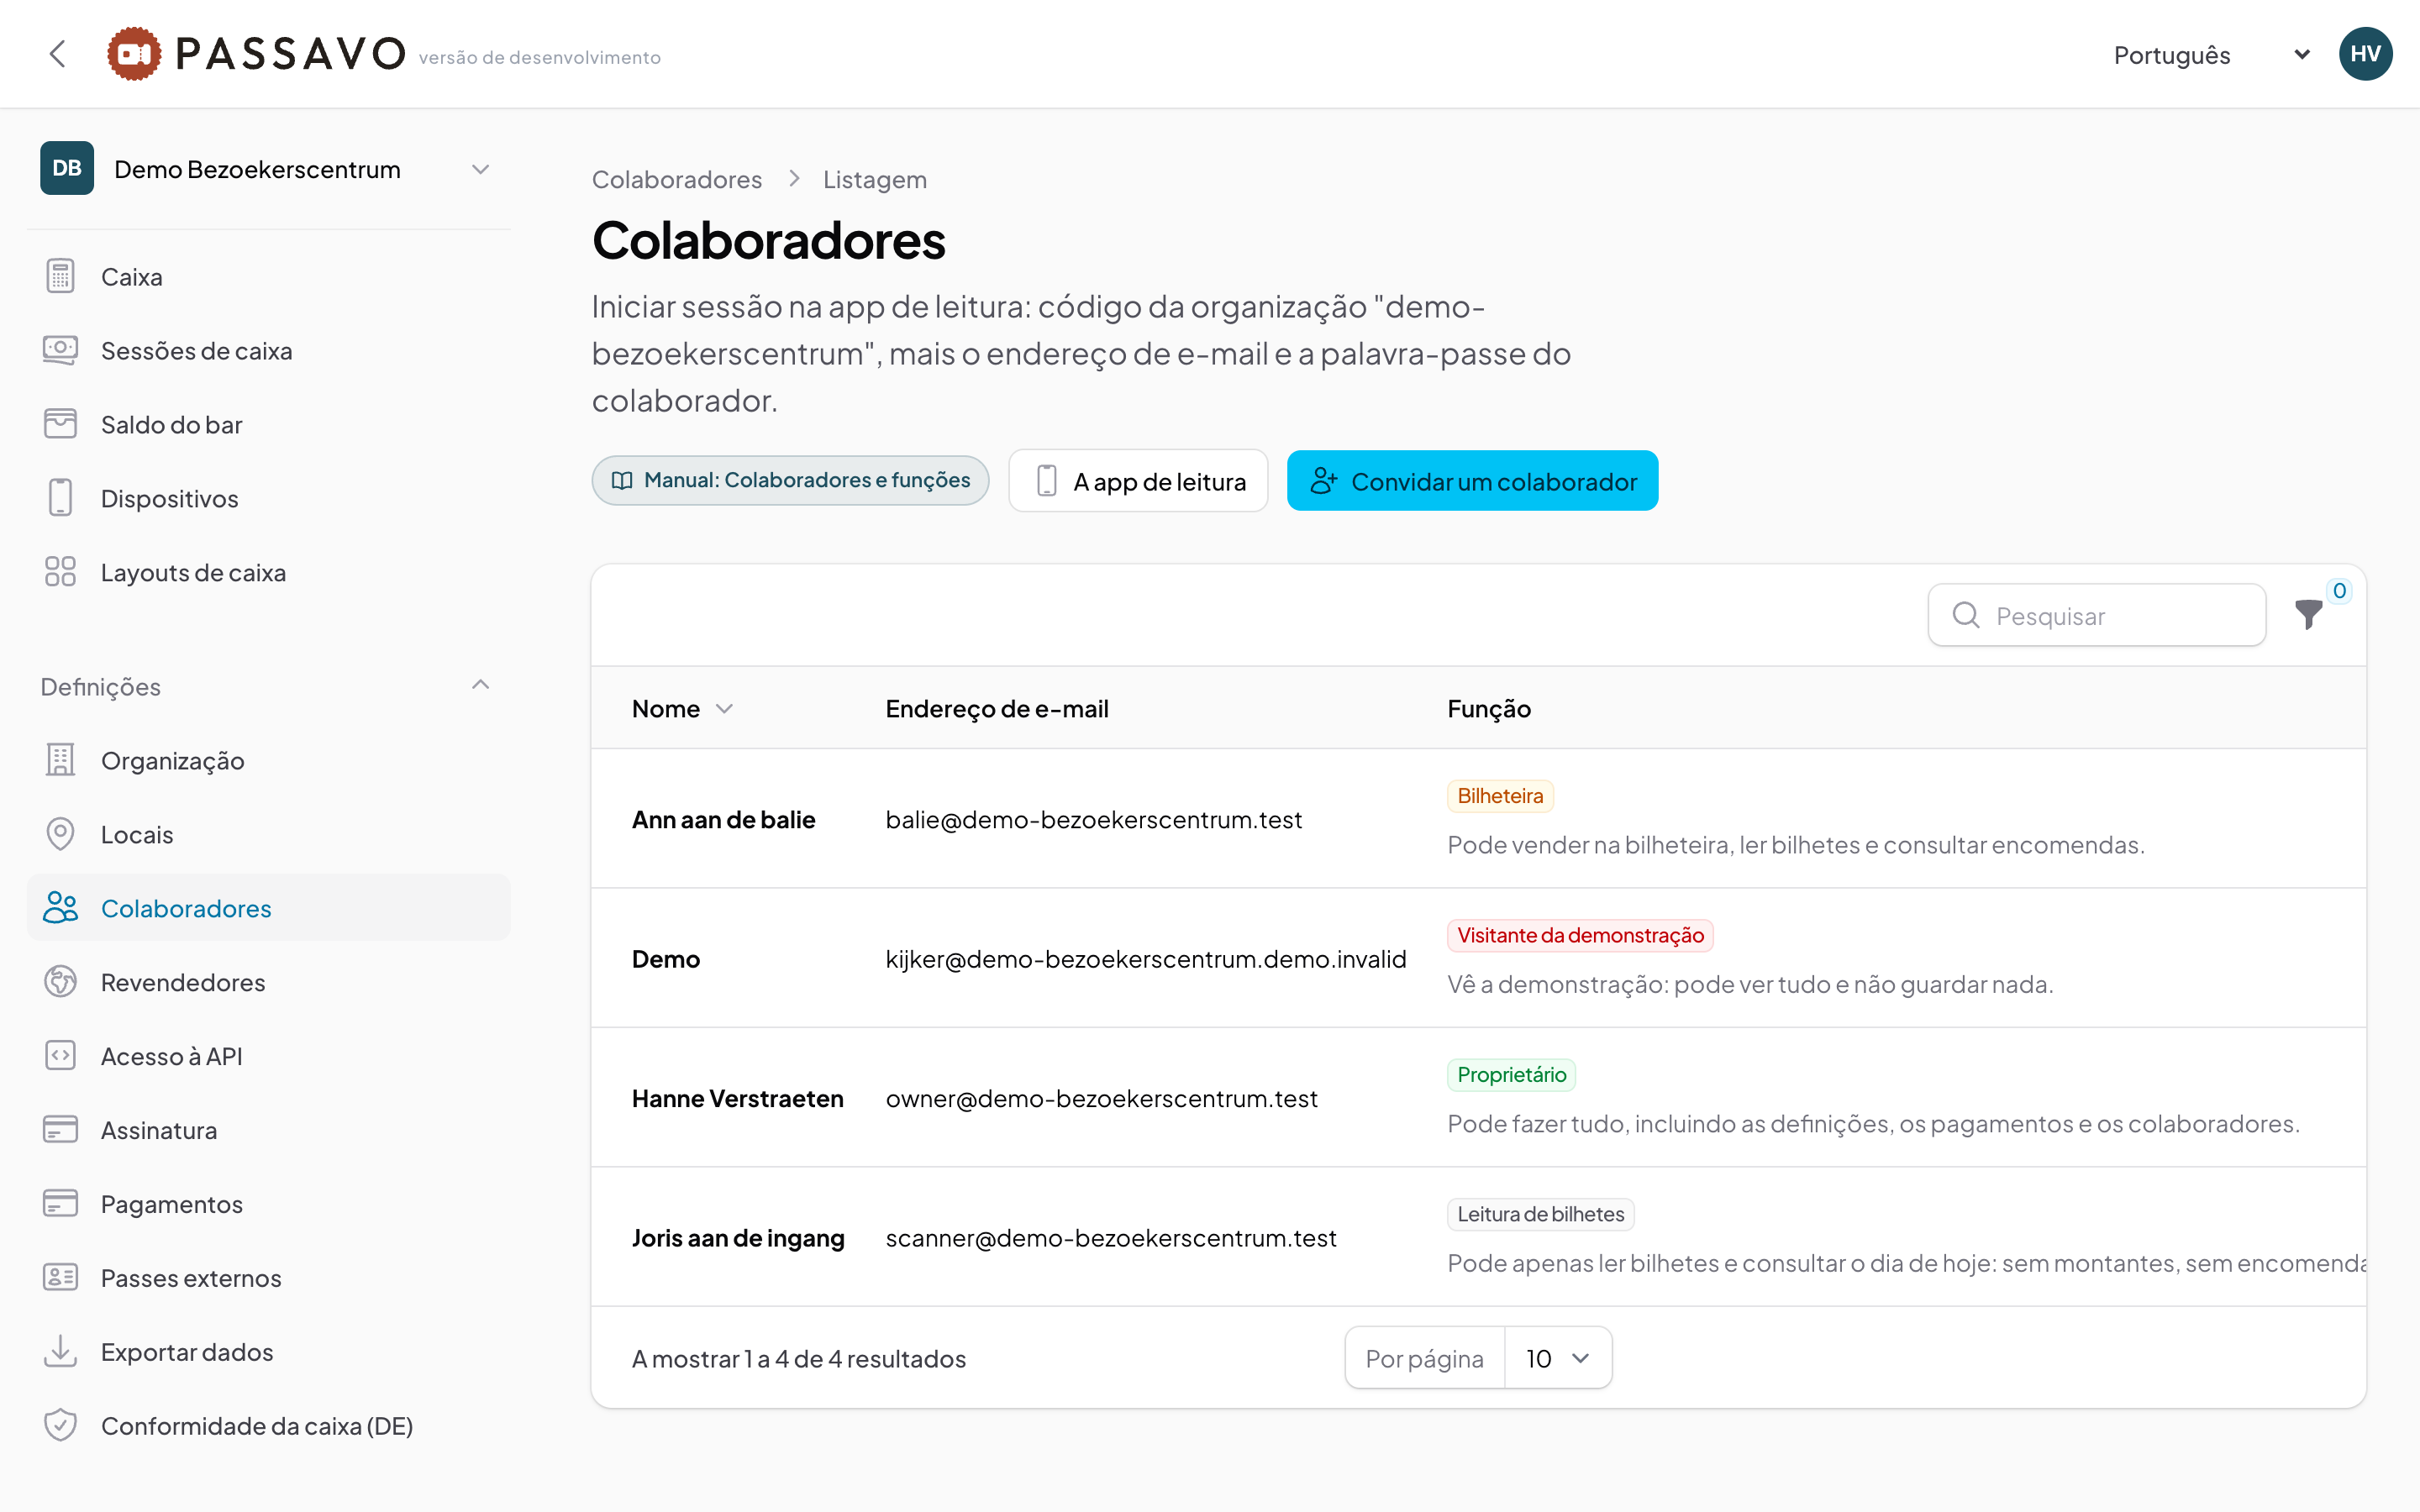The width and height of the screenshot is (2420, 1512).
Task: Click the Visitante da demonstração badge
Action: [x=1580, y=935]
